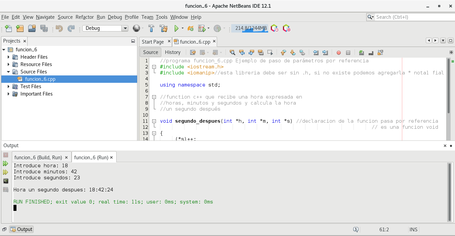Collapse the code fold at line 11
This screenshot has width=455, height=236.
coord(154,121)
